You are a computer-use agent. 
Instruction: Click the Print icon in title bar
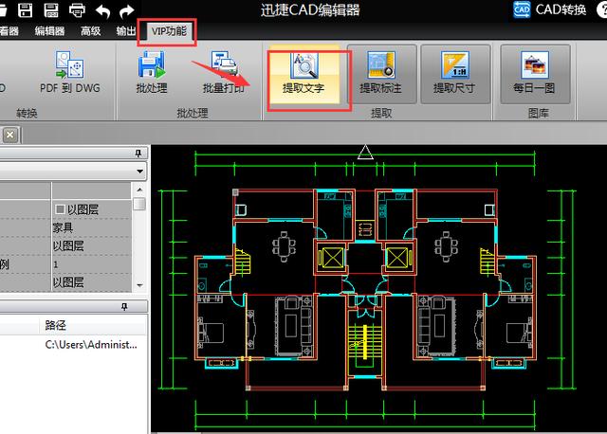[77, 10]
